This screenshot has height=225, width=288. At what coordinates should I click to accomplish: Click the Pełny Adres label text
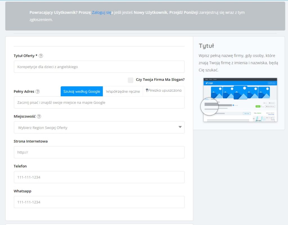24,92
